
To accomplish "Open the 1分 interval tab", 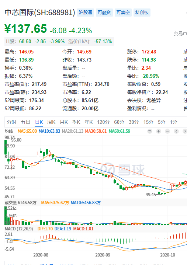I will 173,122.
